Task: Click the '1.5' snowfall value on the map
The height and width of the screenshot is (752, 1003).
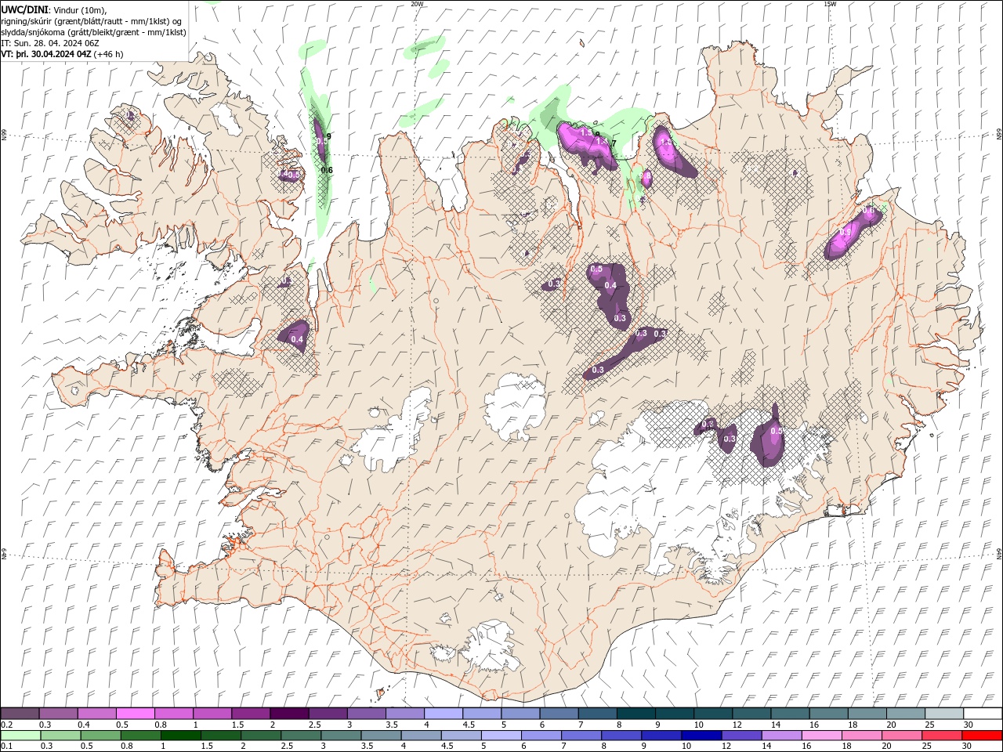Action: coord(585,133)
